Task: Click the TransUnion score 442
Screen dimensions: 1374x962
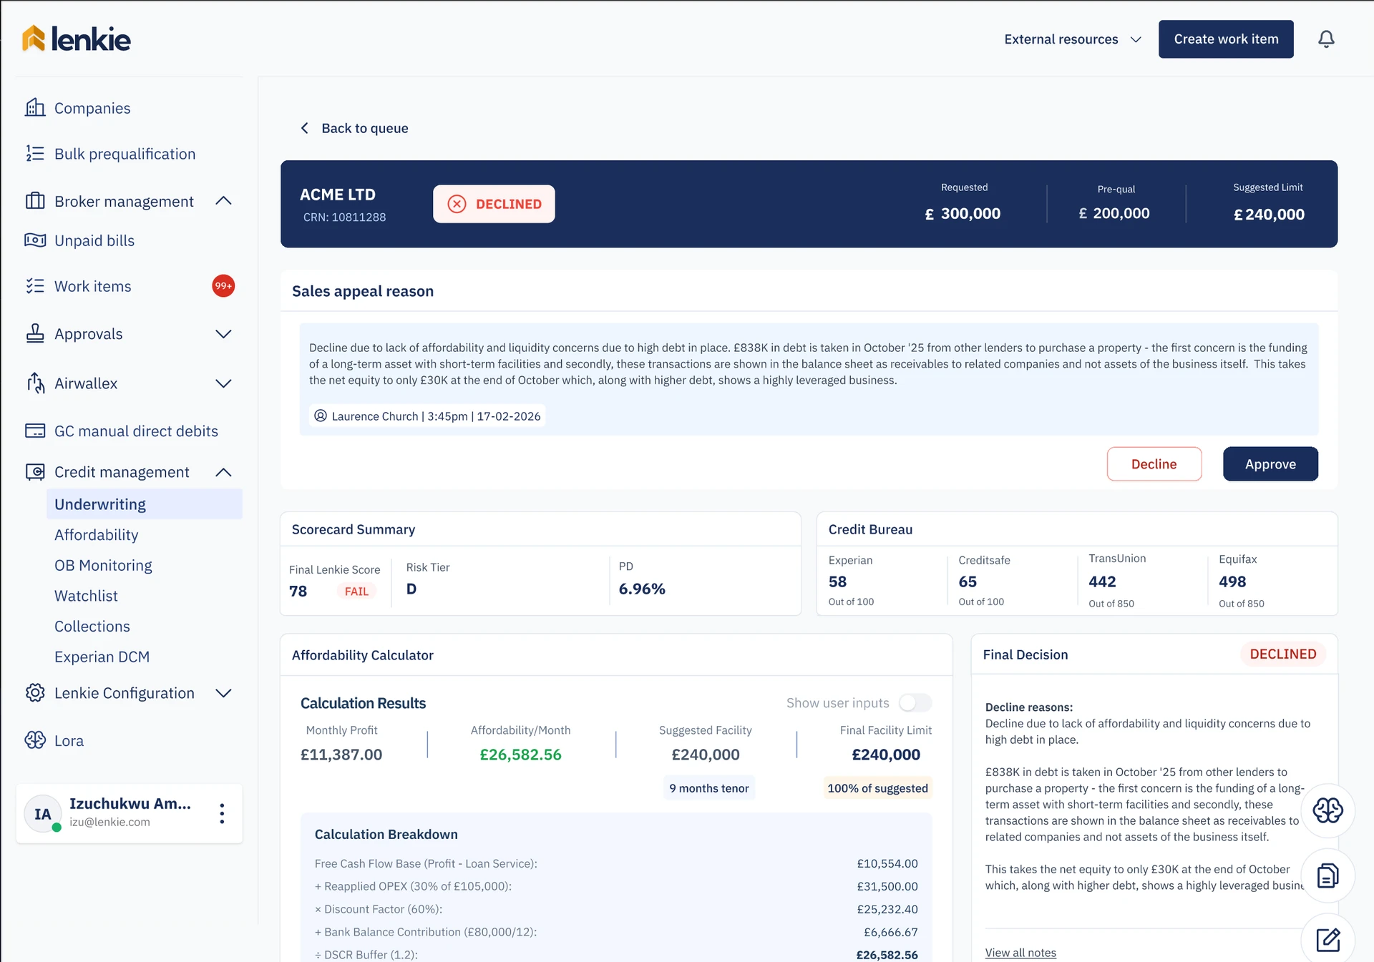Action: [1102, 581]
